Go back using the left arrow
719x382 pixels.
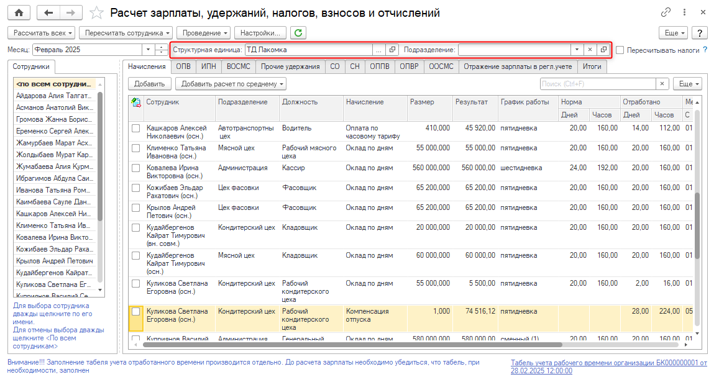pyautogui.click(x=48, y=13)
